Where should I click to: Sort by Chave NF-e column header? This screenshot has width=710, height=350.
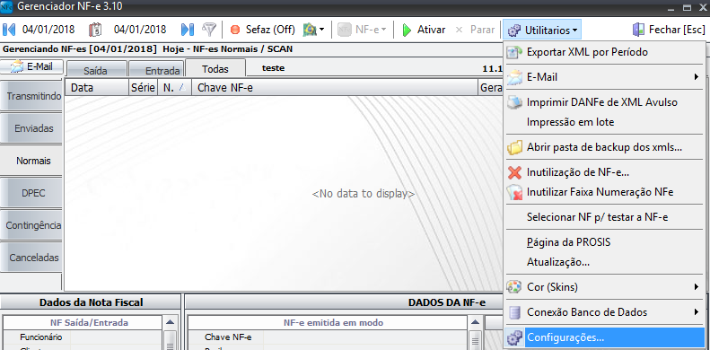point(335,88)
